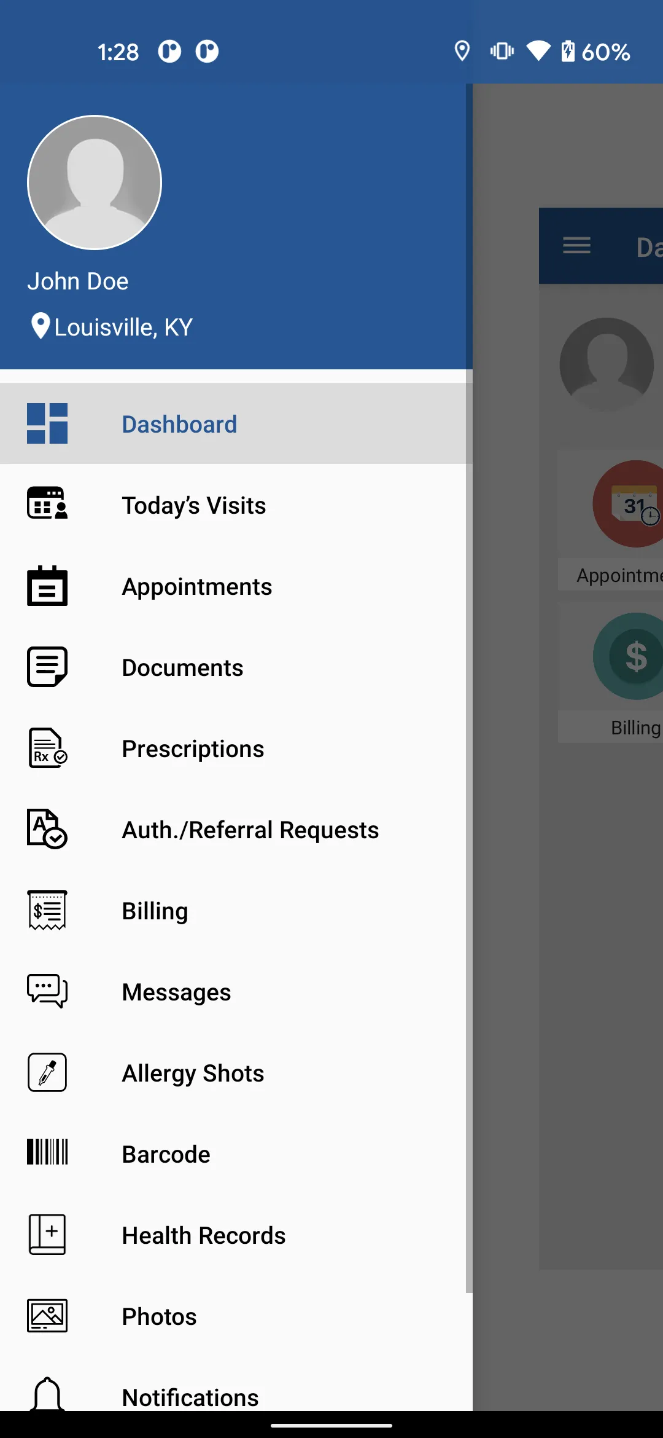Tap the Notifications bell icon
Screen dimensions: 663x1438
pos(47,1394)
